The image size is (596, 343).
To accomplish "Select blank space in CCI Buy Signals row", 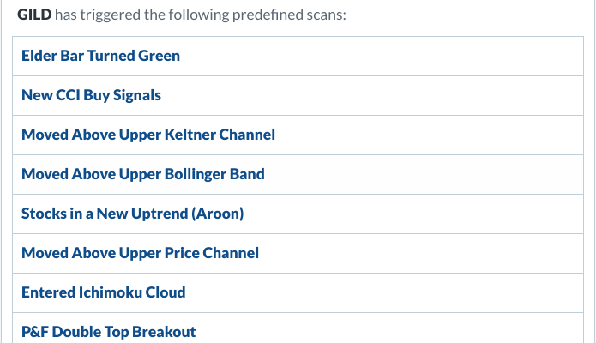I will (372, 95).
